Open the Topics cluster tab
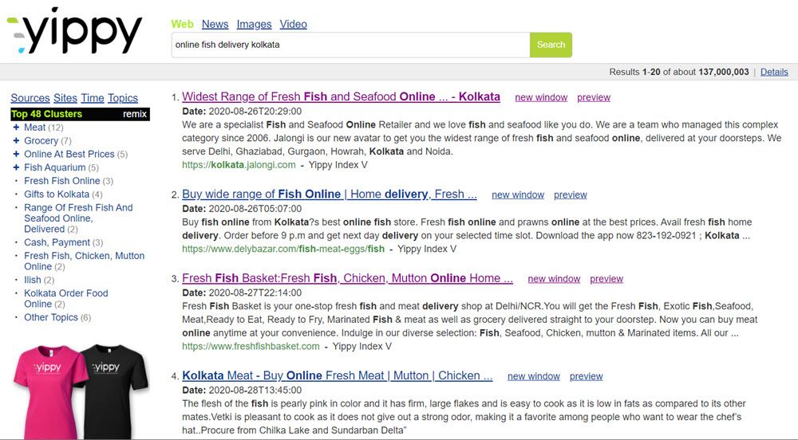The image size is (798, 440). point(123,98)
